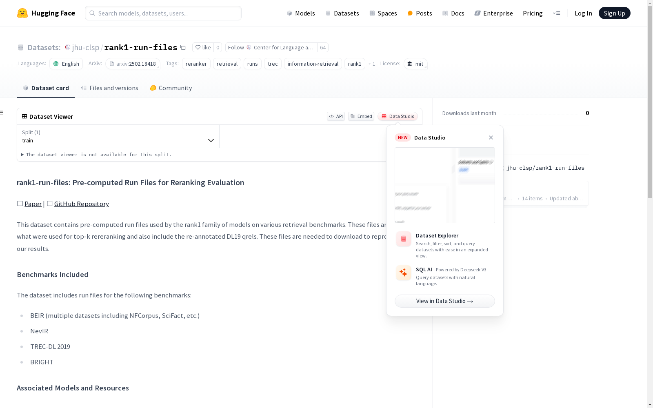Click the Benchmarks Included heading
Image resolution: width=653 pixels, height=408 pixels.
click(x=53, y=275)
